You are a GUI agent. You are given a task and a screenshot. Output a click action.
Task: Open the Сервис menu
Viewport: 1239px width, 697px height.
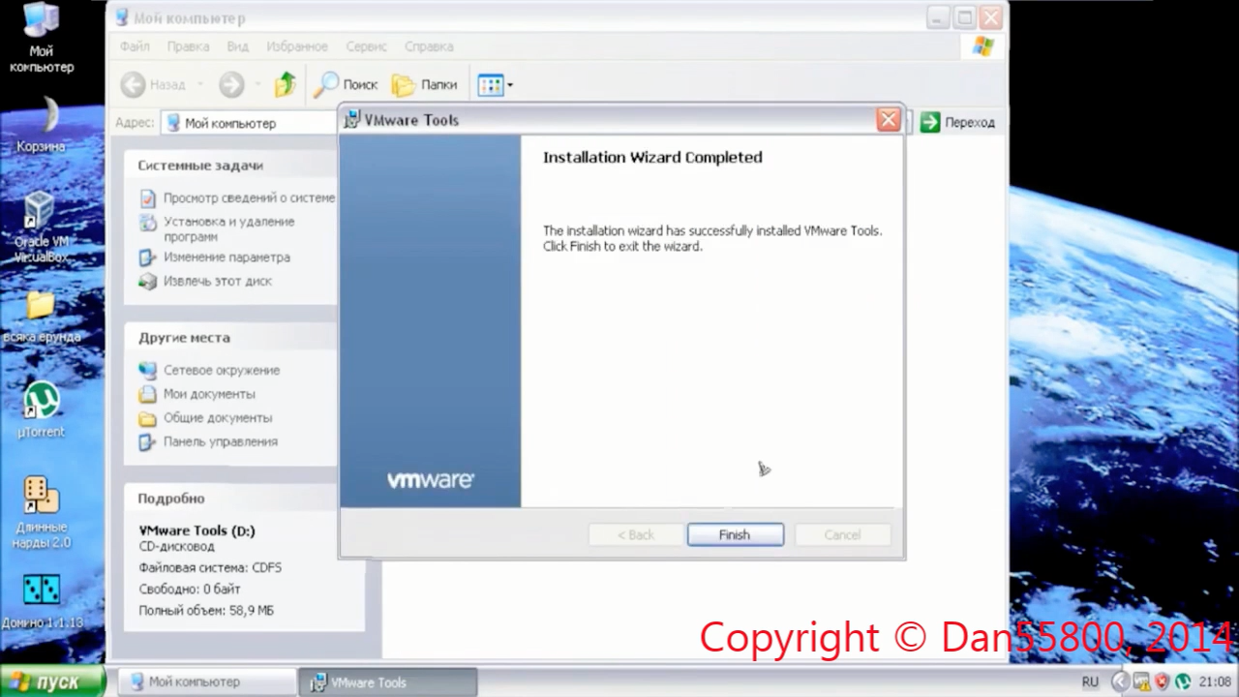(x=366, y=46)
